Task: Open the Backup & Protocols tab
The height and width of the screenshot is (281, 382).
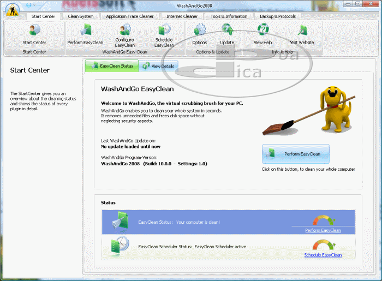Action: tap(278, 16)
